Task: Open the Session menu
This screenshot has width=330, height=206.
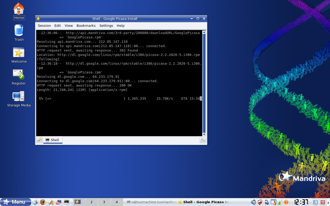Action: (x=44, y=25)
